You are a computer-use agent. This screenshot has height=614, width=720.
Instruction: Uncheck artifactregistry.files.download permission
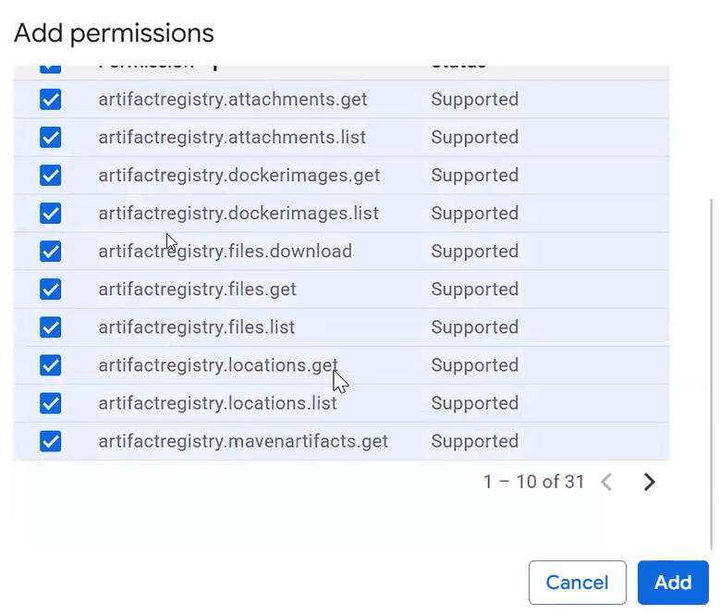click(51, 252)
